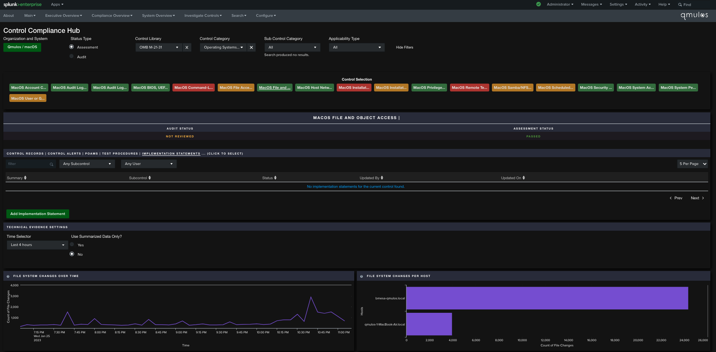716x352 pixels.
Task: Expand the Any User dropdown
Action: pos(149,164)
